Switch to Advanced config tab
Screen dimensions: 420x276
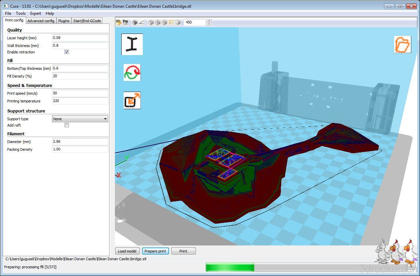pos(41,21)
